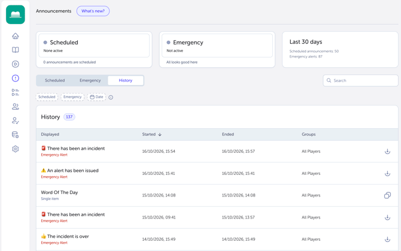Click 'All looks good here' text
The width and height of the screenshot is (401, 251).
pos(182,62)
